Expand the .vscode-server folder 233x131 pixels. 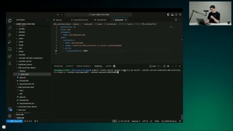click(32, 61)
